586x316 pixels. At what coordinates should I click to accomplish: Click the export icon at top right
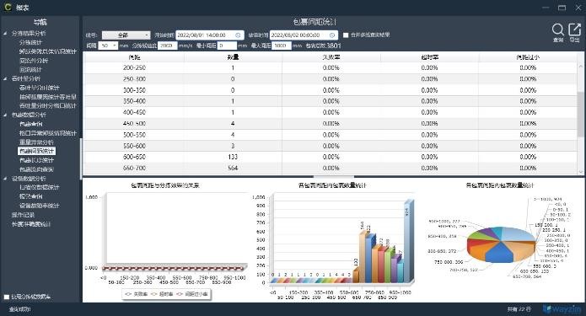(x=574, y=29)
